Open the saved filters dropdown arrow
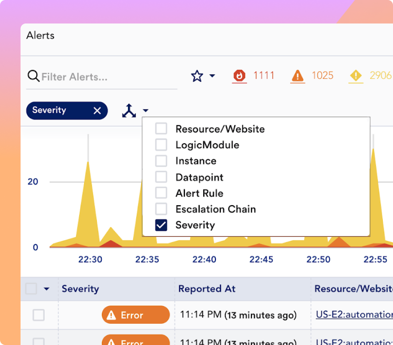 coord(212,76)
